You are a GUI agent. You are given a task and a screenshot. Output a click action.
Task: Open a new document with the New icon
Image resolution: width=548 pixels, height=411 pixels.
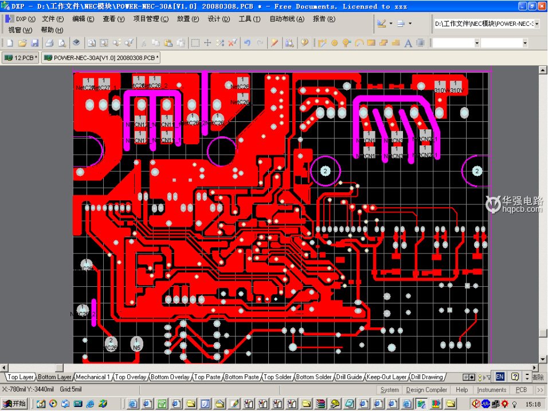(x=10, y=42)
